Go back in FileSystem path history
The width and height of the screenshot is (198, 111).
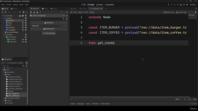2,63
